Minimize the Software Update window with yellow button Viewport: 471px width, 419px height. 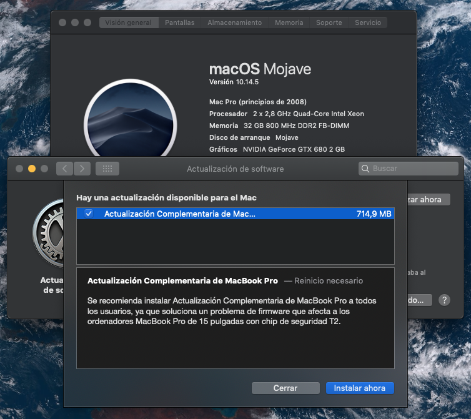pyautogui.click(x=32, y=169)
